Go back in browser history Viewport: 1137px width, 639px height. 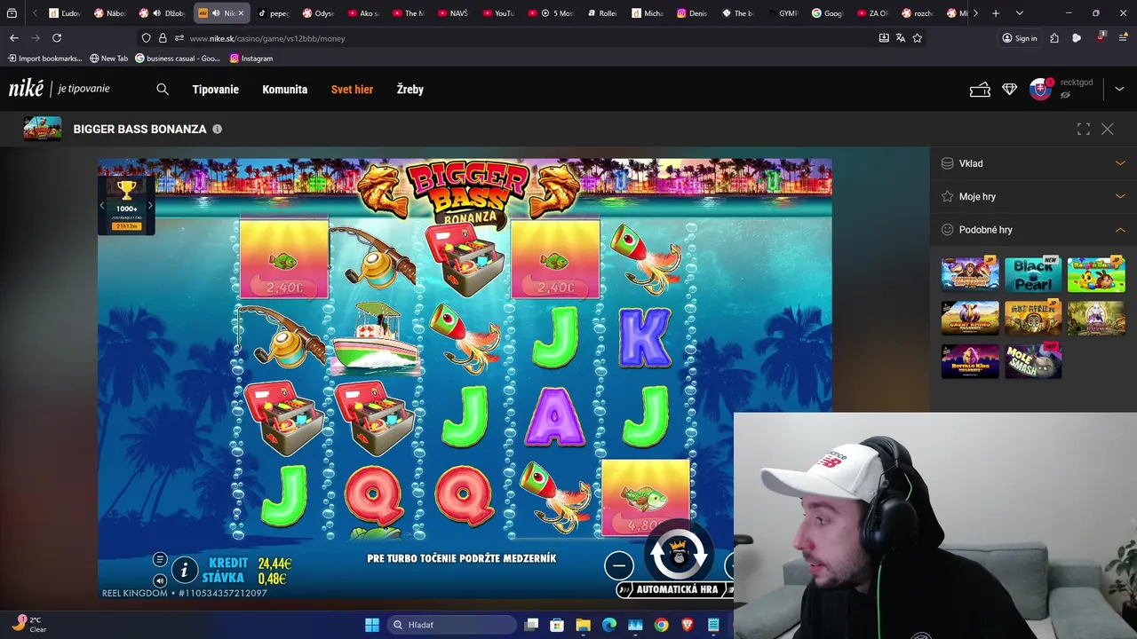[14, 38]
